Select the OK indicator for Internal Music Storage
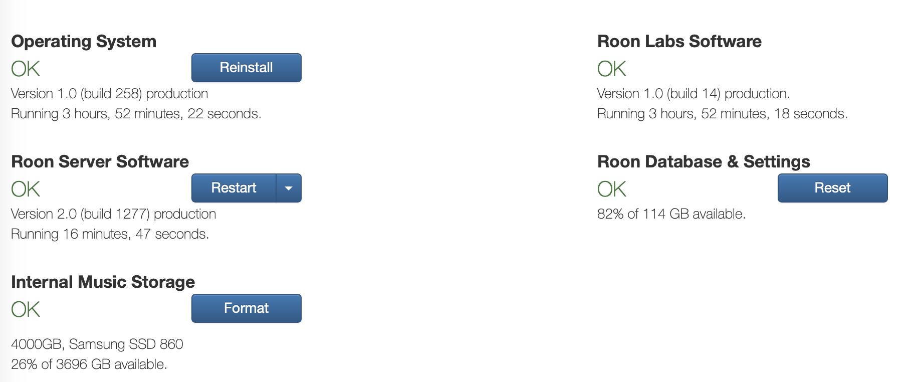 [x=25, y=309]
